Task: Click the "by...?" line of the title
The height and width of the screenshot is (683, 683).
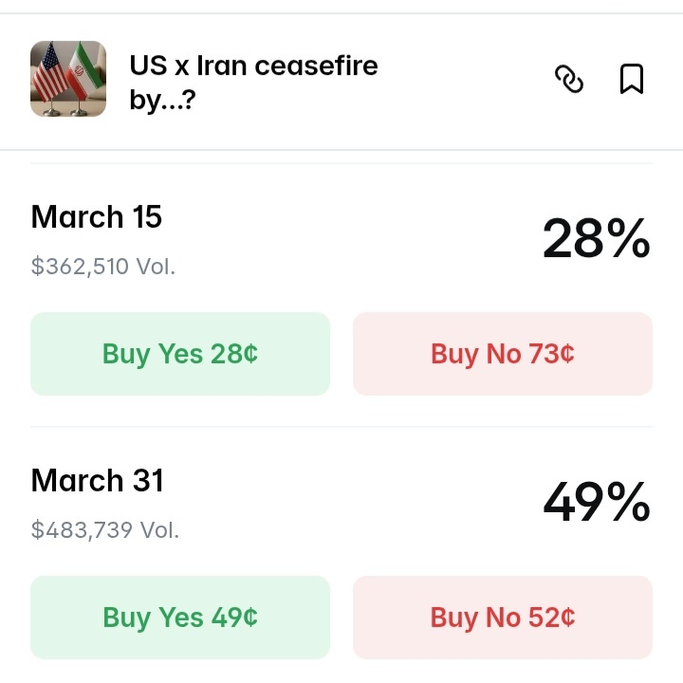Action: point(162,99)
